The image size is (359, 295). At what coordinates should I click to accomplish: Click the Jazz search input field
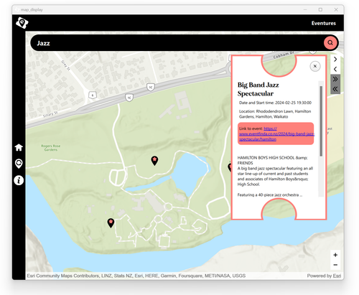[177, 43]
